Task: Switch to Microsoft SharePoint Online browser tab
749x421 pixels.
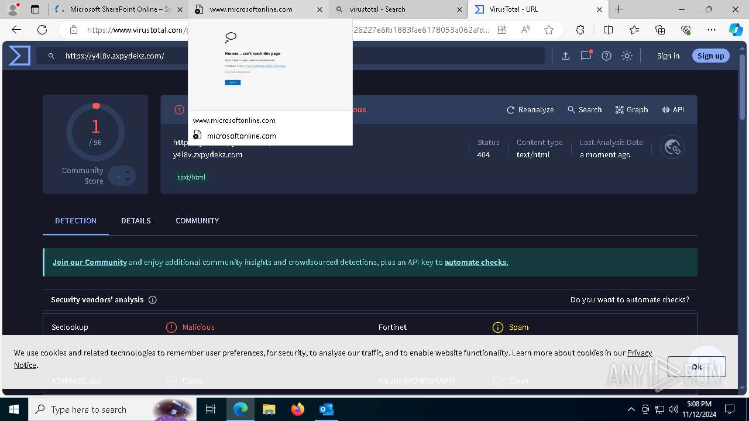Action: 117,9
